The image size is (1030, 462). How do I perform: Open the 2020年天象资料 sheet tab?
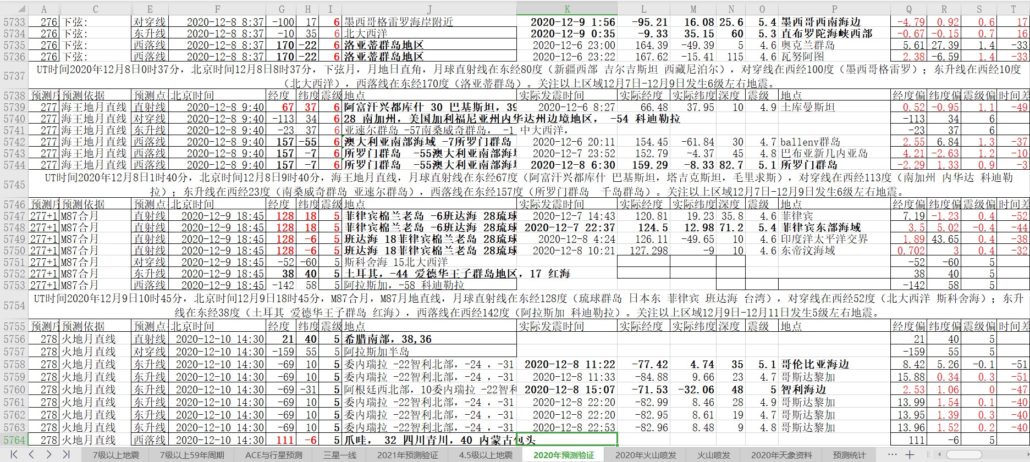781,455
